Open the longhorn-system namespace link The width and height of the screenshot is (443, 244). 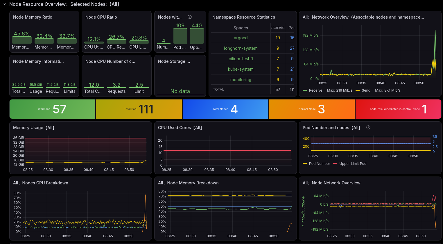point(241,48)
